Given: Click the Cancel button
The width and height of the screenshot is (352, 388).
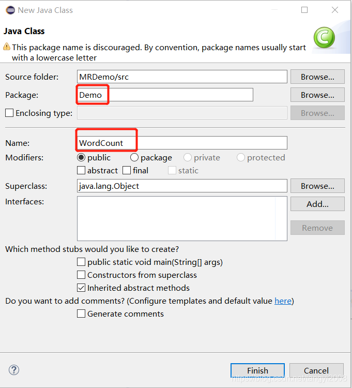Looking at the screenshot, I should click(316, 370).
